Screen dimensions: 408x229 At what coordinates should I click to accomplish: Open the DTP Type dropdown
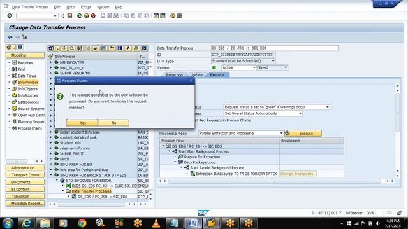[x=273, y=61]
